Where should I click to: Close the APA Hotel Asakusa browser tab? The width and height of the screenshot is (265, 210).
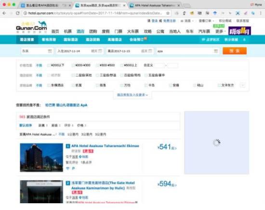click(179, 6)
